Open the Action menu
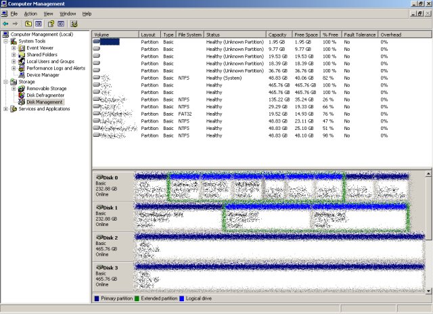433x314 pixels. [30, 14]
